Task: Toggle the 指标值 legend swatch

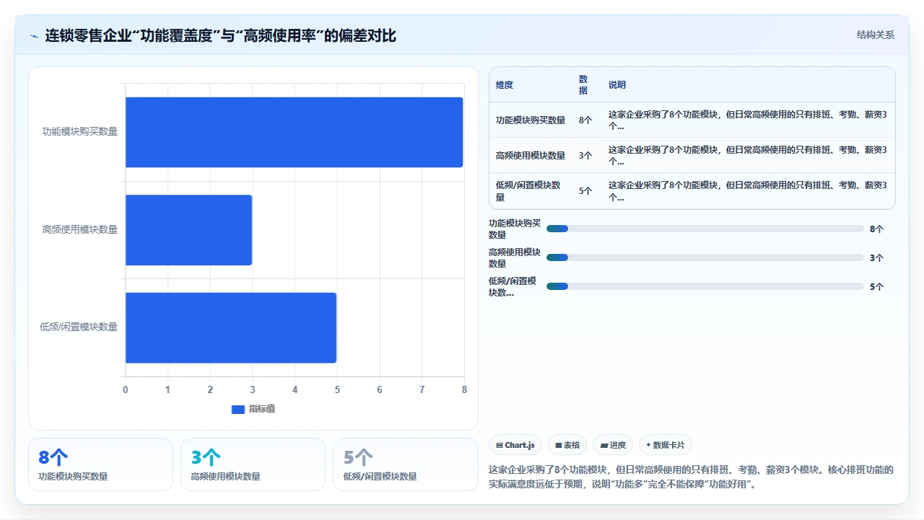Action: 238,409
